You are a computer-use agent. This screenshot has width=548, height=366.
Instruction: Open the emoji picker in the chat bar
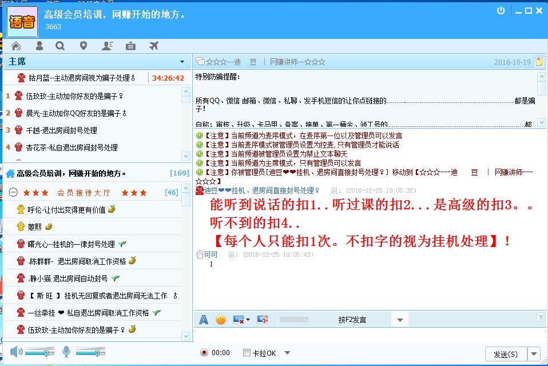point(219,320)
